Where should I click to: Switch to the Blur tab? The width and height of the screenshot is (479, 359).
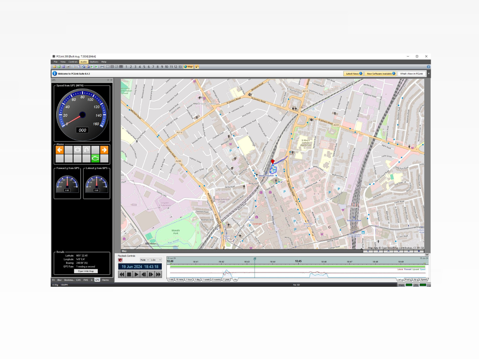pos(59,280)
